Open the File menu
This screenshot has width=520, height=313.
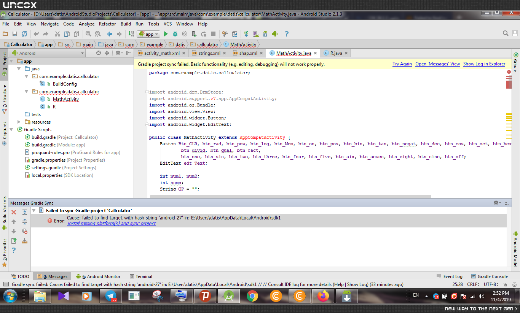click(x=6, y=24)
